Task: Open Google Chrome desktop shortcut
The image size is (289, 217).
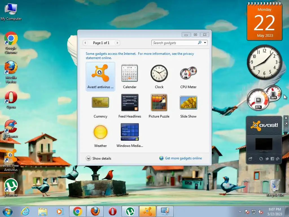Action: pyautogui.click(x=11, y=43)
